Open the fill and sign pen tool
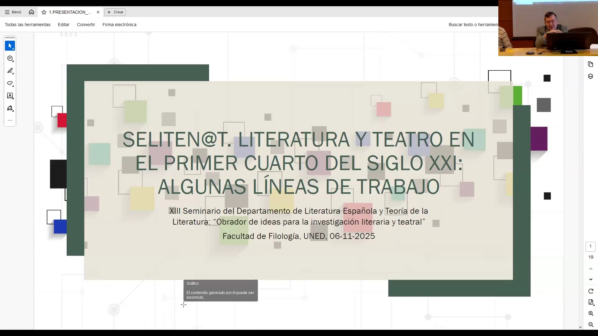Viewport: 598px width, 336px height. (10, 108)
